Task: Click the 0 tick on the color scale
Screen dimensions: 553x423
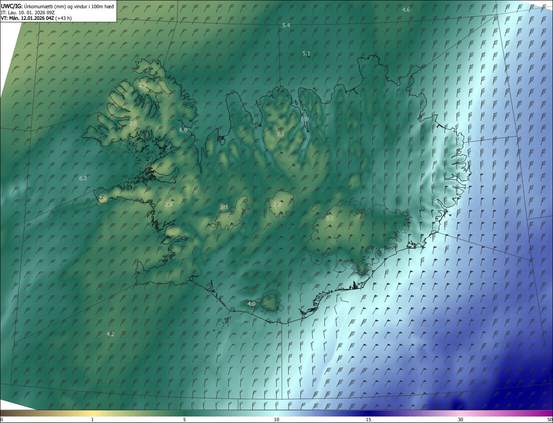Action: [2, 420]
